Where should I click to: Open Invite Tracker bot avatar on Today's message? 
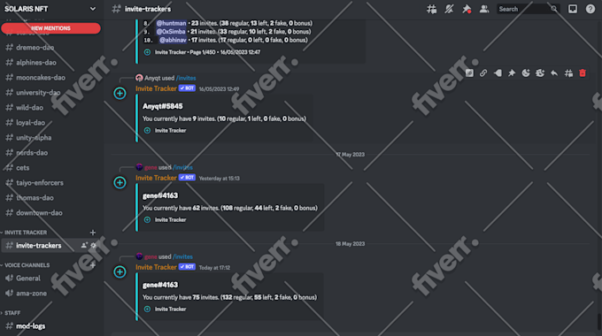coord(120,272)
